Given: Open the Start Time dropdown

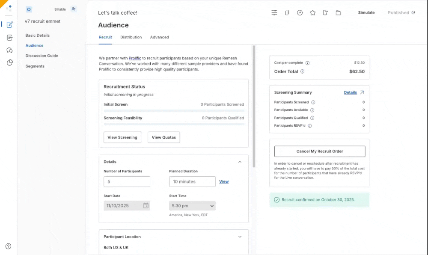Looking at the screenshot, I should [x=192, y=206].
